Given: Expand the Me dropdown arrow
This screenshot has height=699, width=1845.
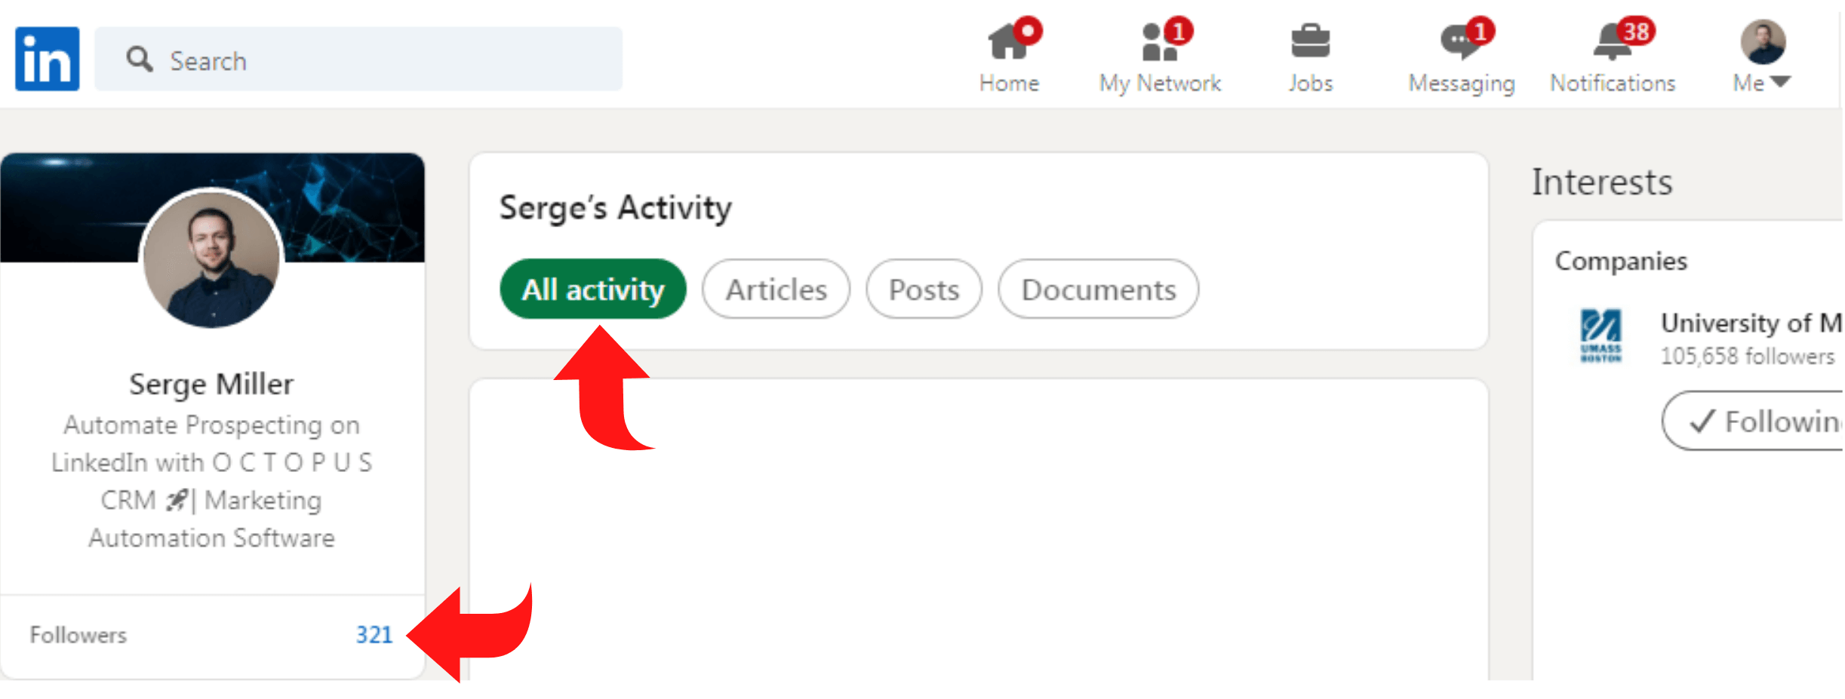Looking at the screenshot, I should [1780, 81].
